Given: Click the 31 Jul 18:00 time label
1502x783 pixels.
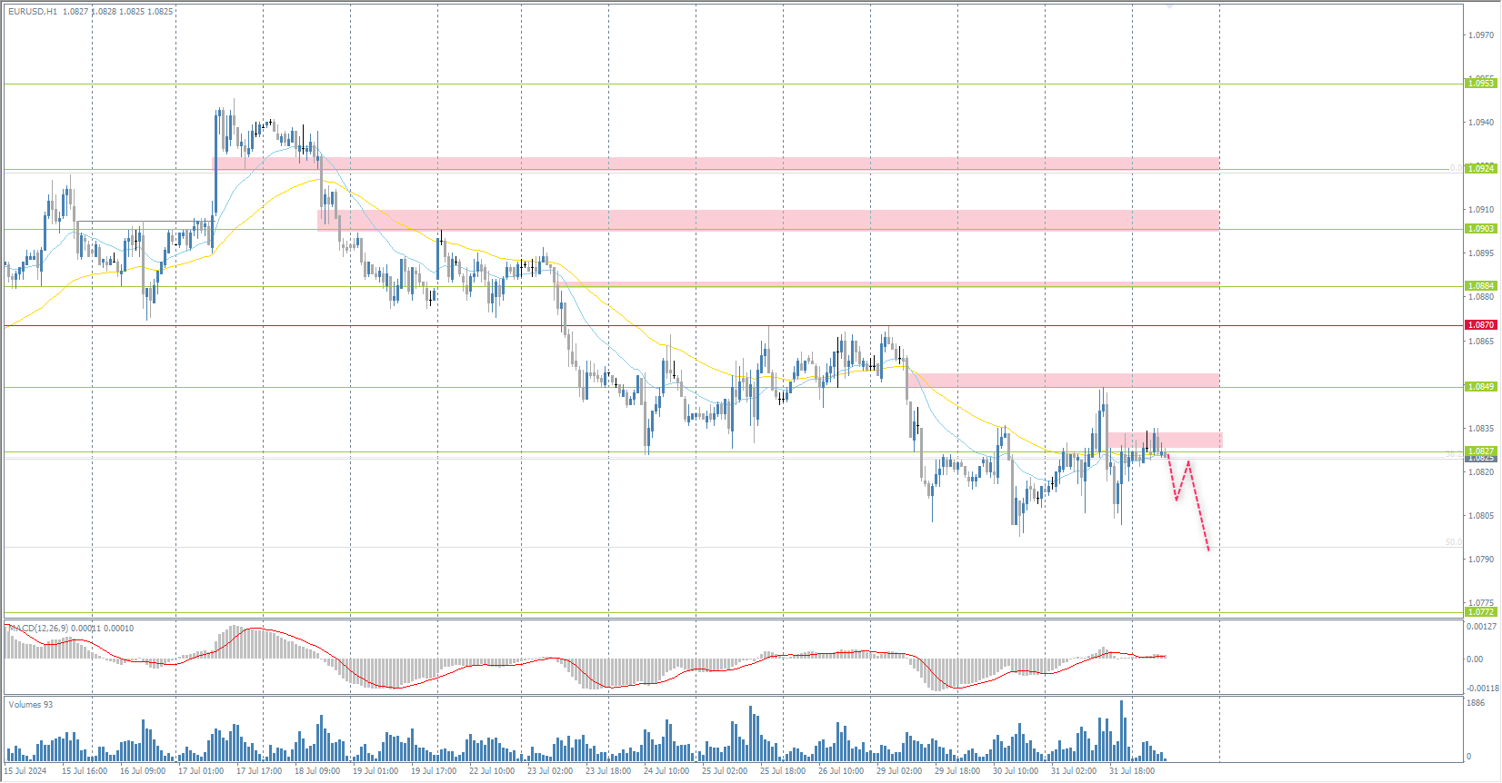Looking at the screenshot, I should click(x=1132, y=771).
